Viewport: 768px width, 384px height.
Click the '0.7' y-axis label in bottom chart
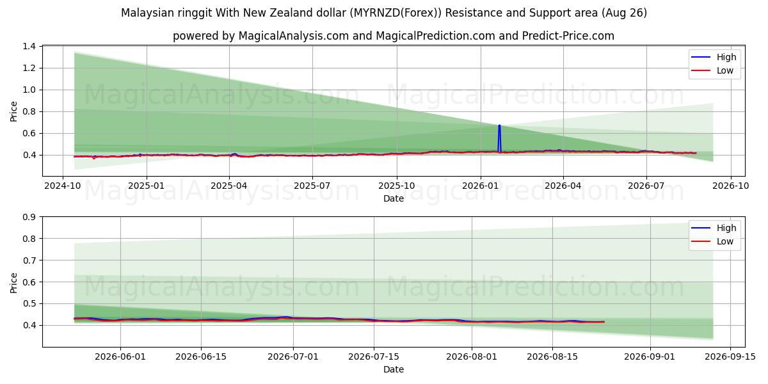tap(31, 260)
